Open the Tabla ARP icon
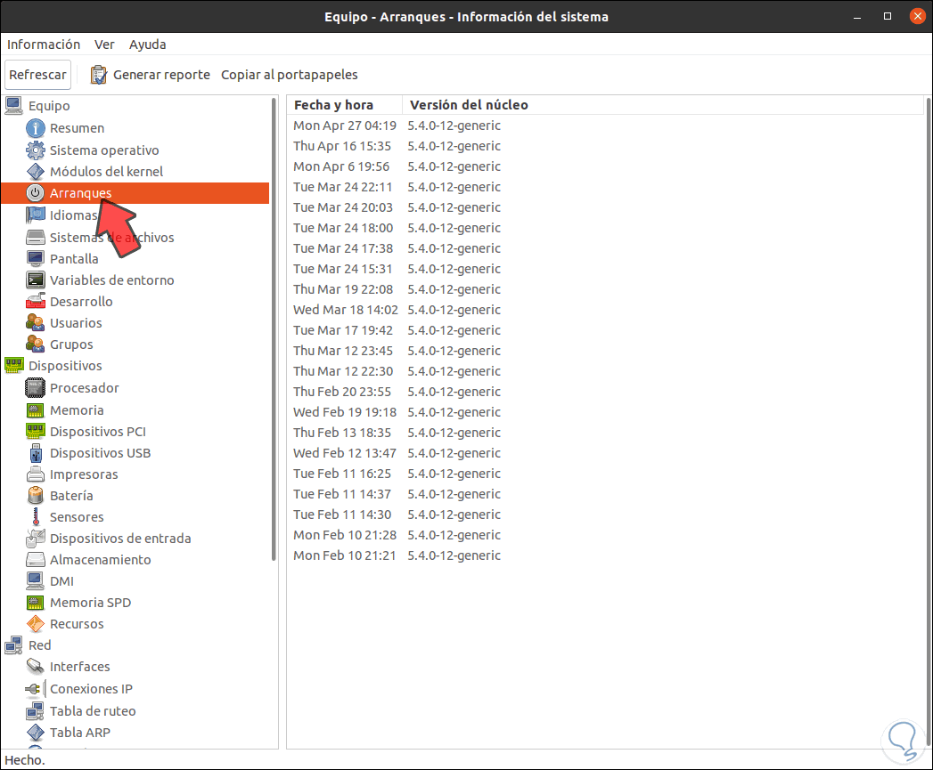 36,733
